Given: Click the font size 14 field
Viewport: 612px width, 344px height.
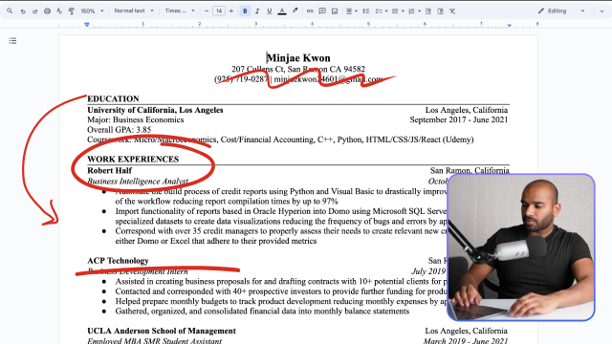Looking at the screenshot, I should [219, 11].
